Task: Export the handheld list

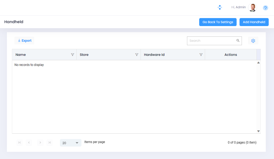Action: [24, 41]
